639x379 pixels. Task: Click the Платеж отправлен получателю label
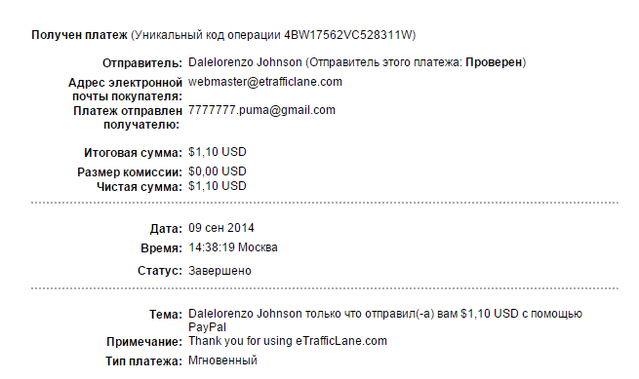128,118
